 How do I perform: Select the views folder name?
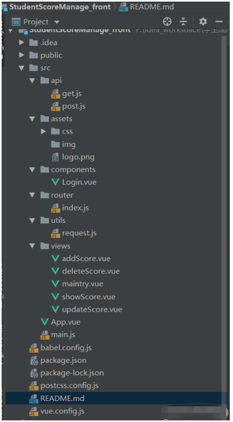point(60,246)
